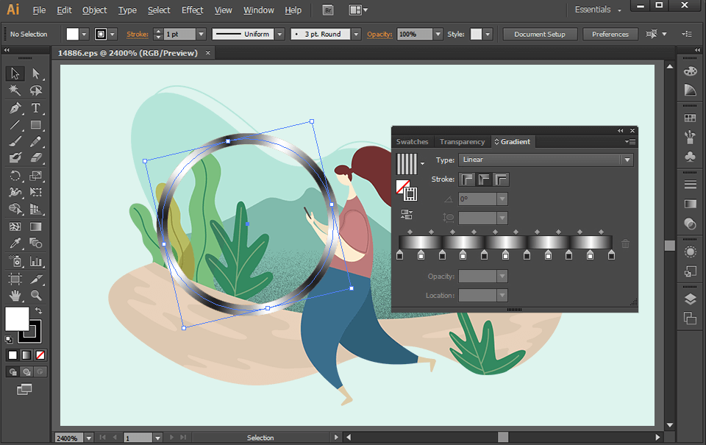Select the Paintbrush tool
Screen dimensions: 706x445
point(13,140)
